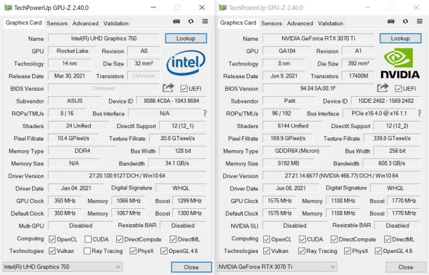Image resolution: width=429 pixels, height=275 pixels.
Task: Toggle the UEFI checkbox in NVIDIA window
Action: coord(399,89)
